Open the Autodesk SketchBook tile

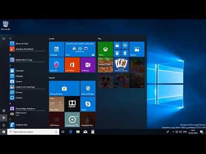coord(88,120)
